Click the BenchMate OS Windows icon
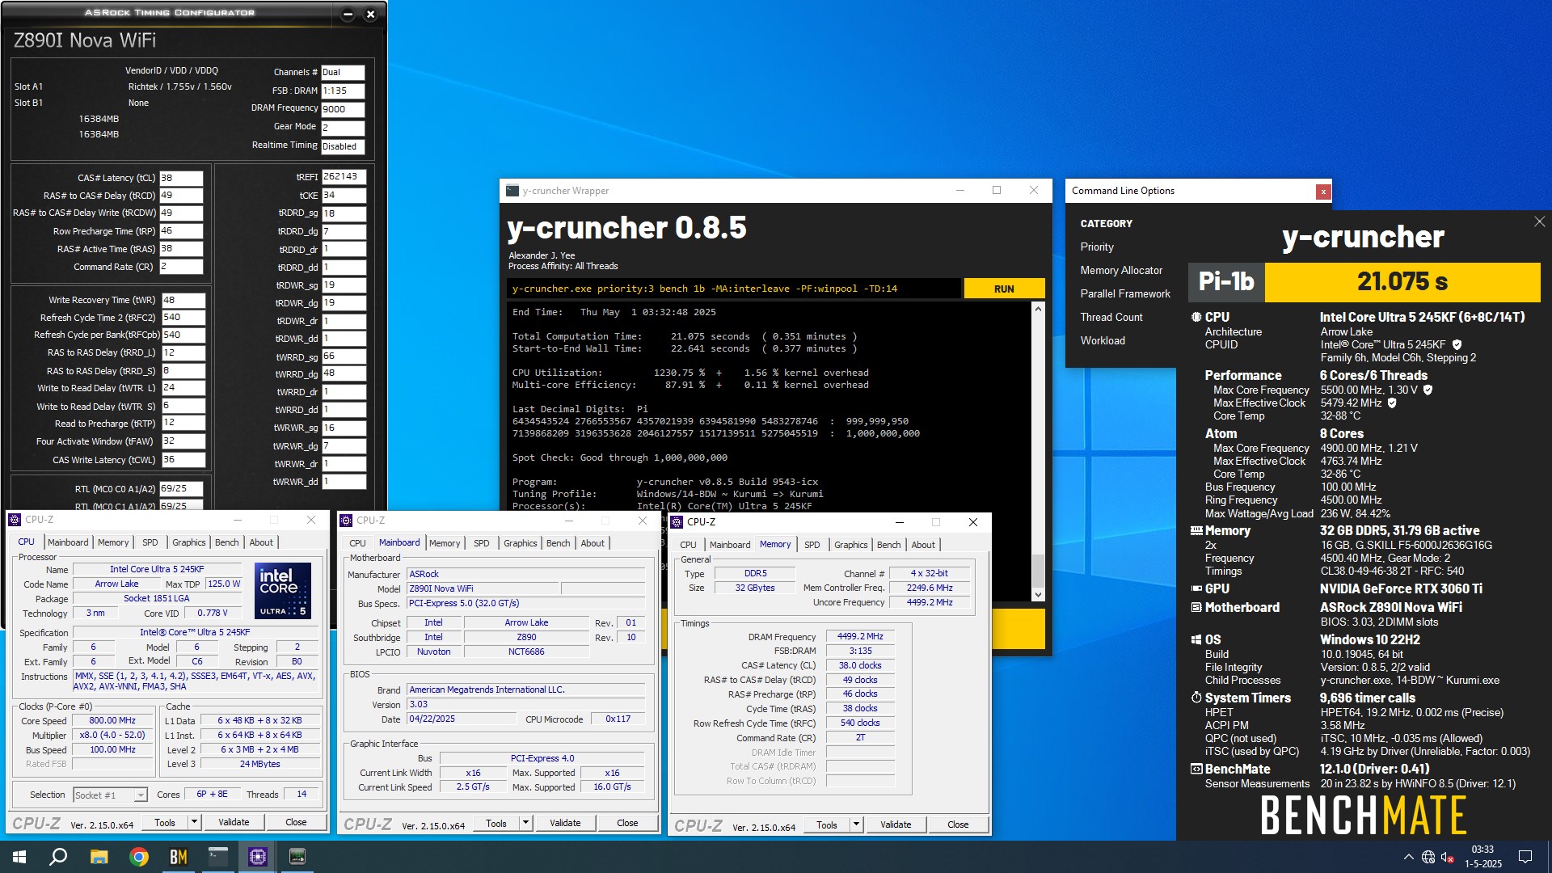Viewport: 1552px width, 873px height. pyautogui.click(x=1196, y=639)
